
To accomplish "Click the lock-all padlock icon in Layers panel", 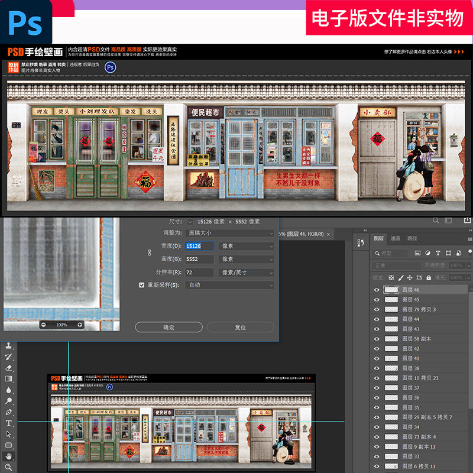I will (x=429, y=278).
